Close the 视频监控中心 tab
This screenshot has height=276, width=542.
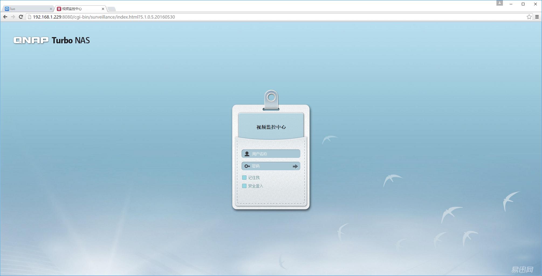103,9
